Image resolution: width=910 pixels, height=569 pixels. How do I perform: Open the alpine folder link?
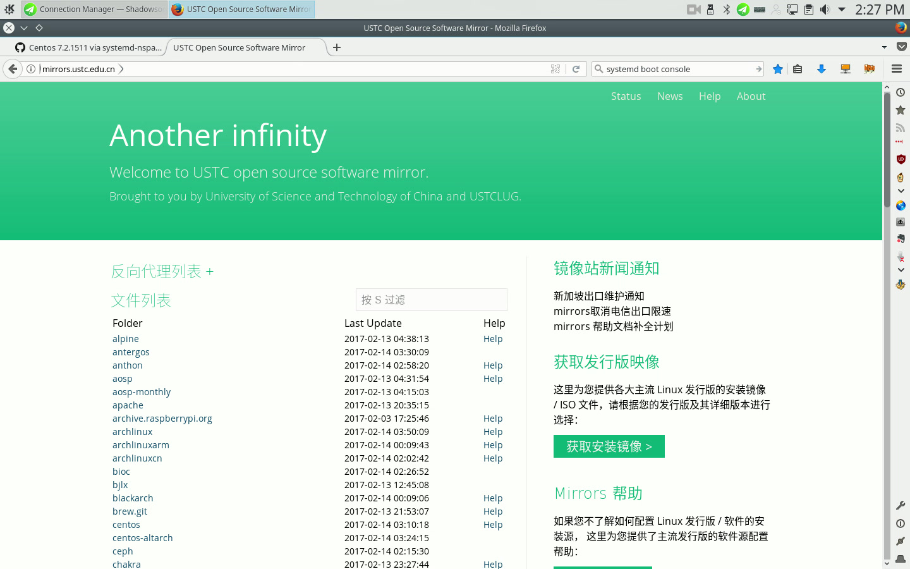click(x=126, y=339)
